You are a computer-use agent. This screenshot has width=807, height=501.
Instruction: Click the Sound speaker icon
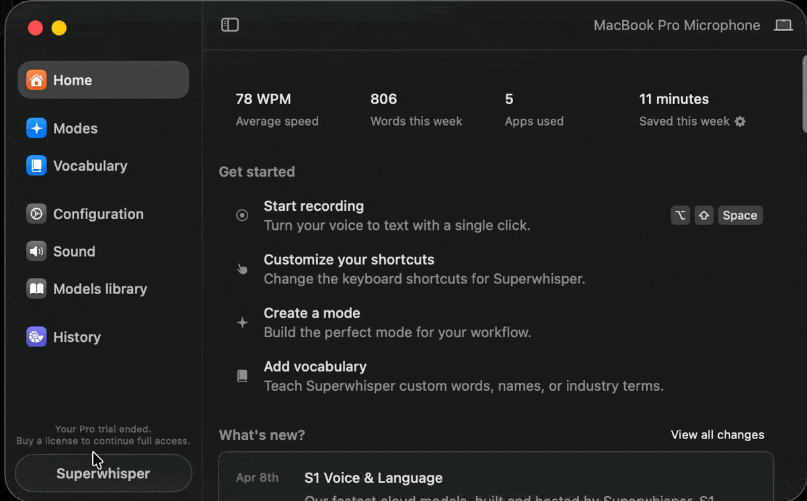pos(36,251)
